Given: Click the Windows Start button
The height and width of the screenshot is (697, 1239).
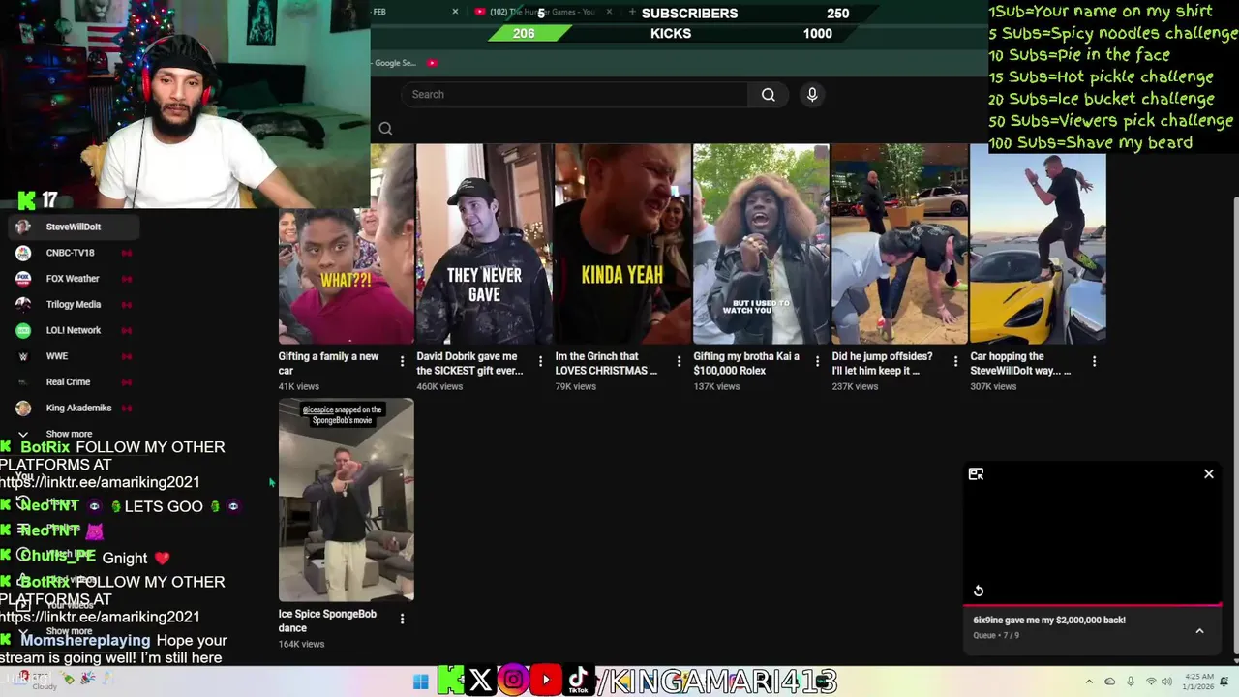Looking at the screenshot, I should tap(420, 682).
